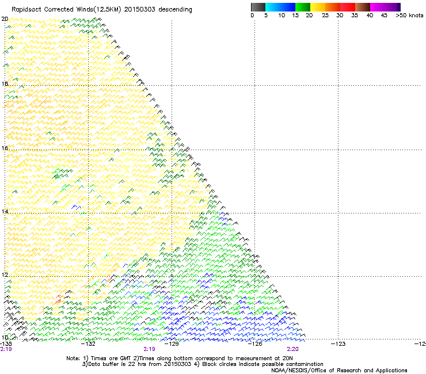426x374 pixels.
Task: Click the '40' label under the color legend
Action: click(370, 16)
